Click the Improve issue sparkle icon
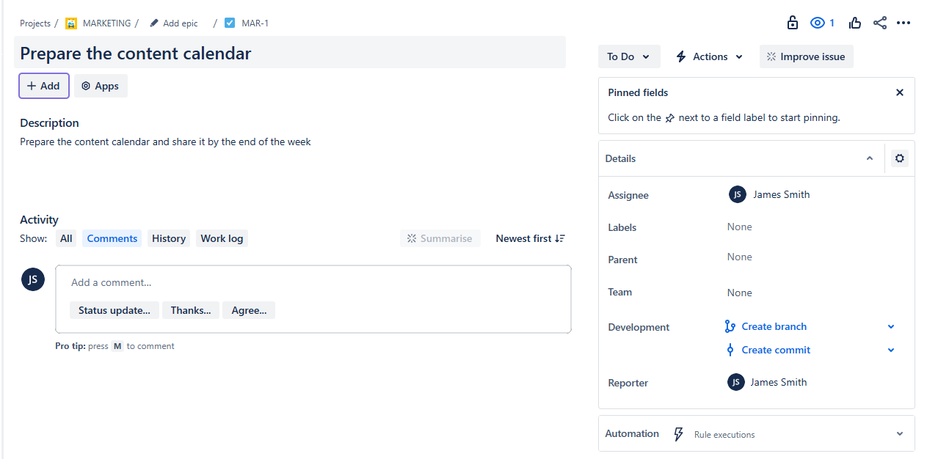 point(772,56)
